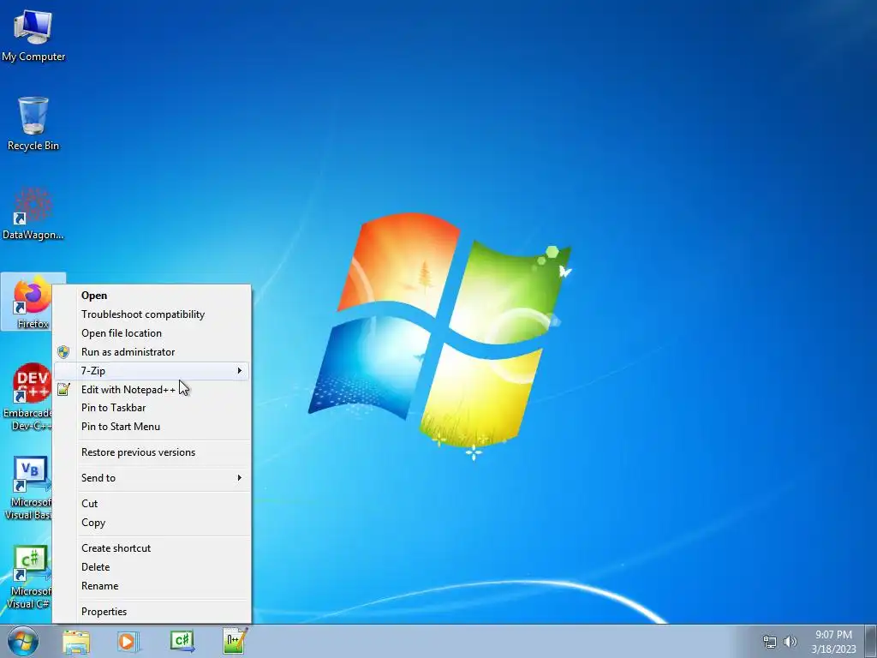Choose Pin to Start Menu
The image size is (877, 658).
pos(152,427)
